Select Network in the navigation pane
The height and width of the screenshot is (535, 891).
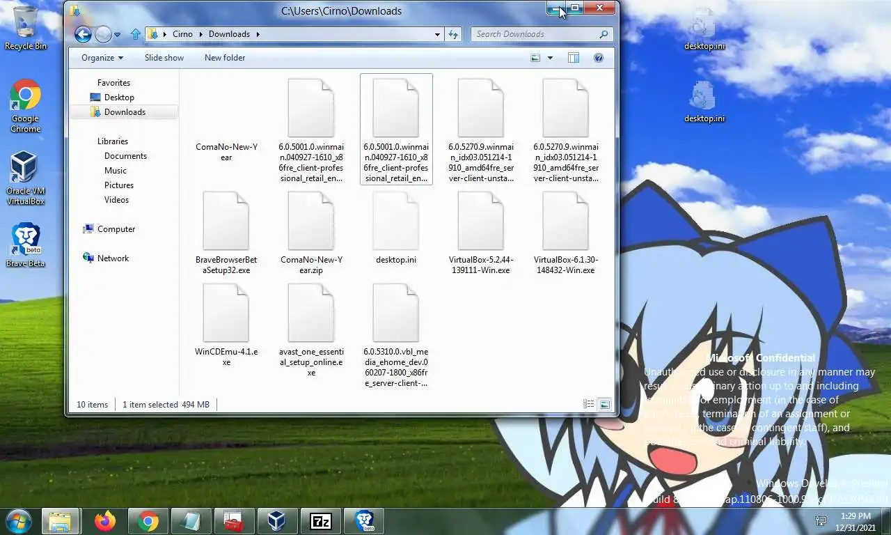(x=113, y=258)
